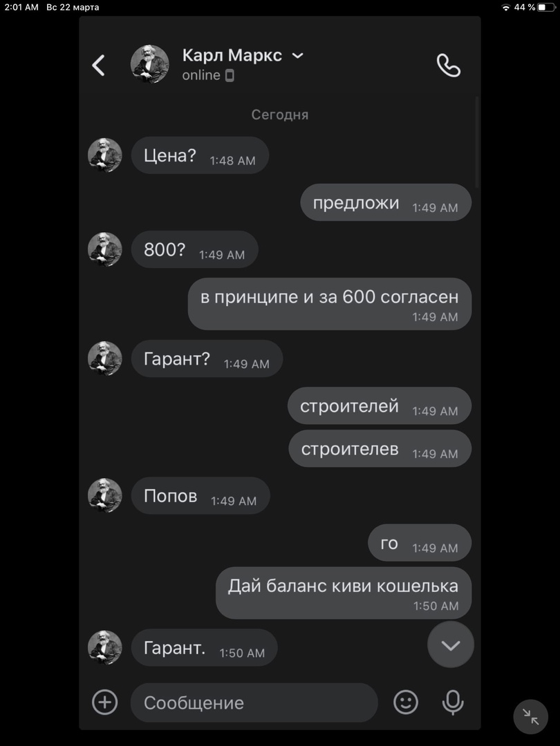Collapse view with the shrink arrows icon
560x746 pixels.
point(530,716)
